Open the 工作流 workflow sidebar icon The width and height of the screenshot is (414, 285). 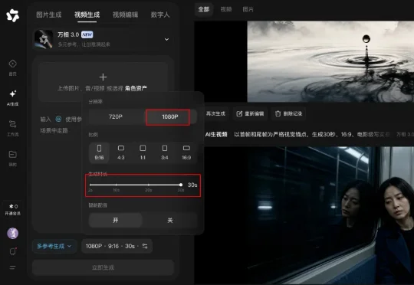click(13, 128)
